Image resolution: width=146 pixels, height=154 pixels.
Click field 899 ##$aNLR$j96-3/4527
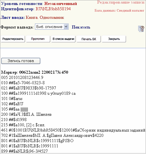[x=24, y=151]
